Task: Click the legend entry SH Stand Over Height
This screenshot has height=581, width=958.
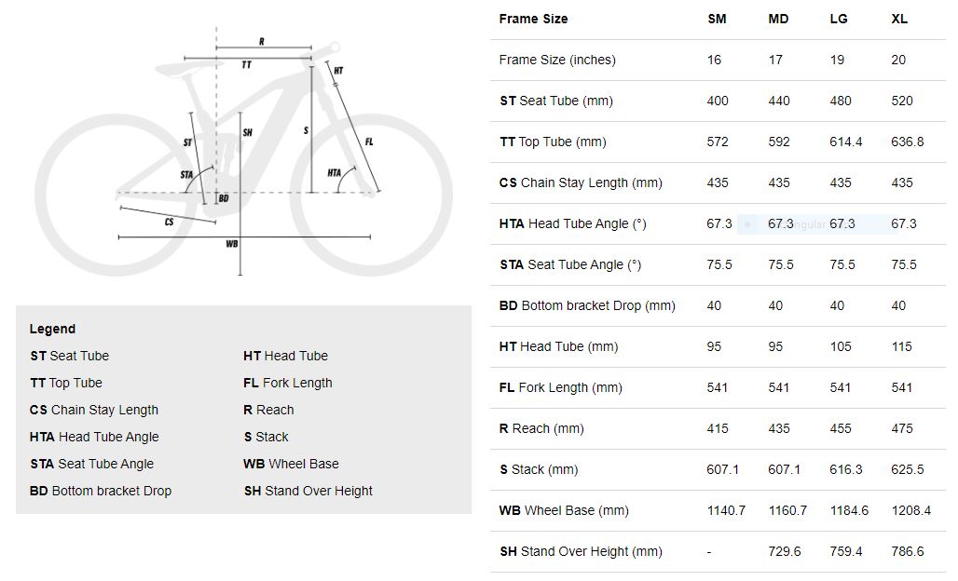Action: click(x=308, y=491)
